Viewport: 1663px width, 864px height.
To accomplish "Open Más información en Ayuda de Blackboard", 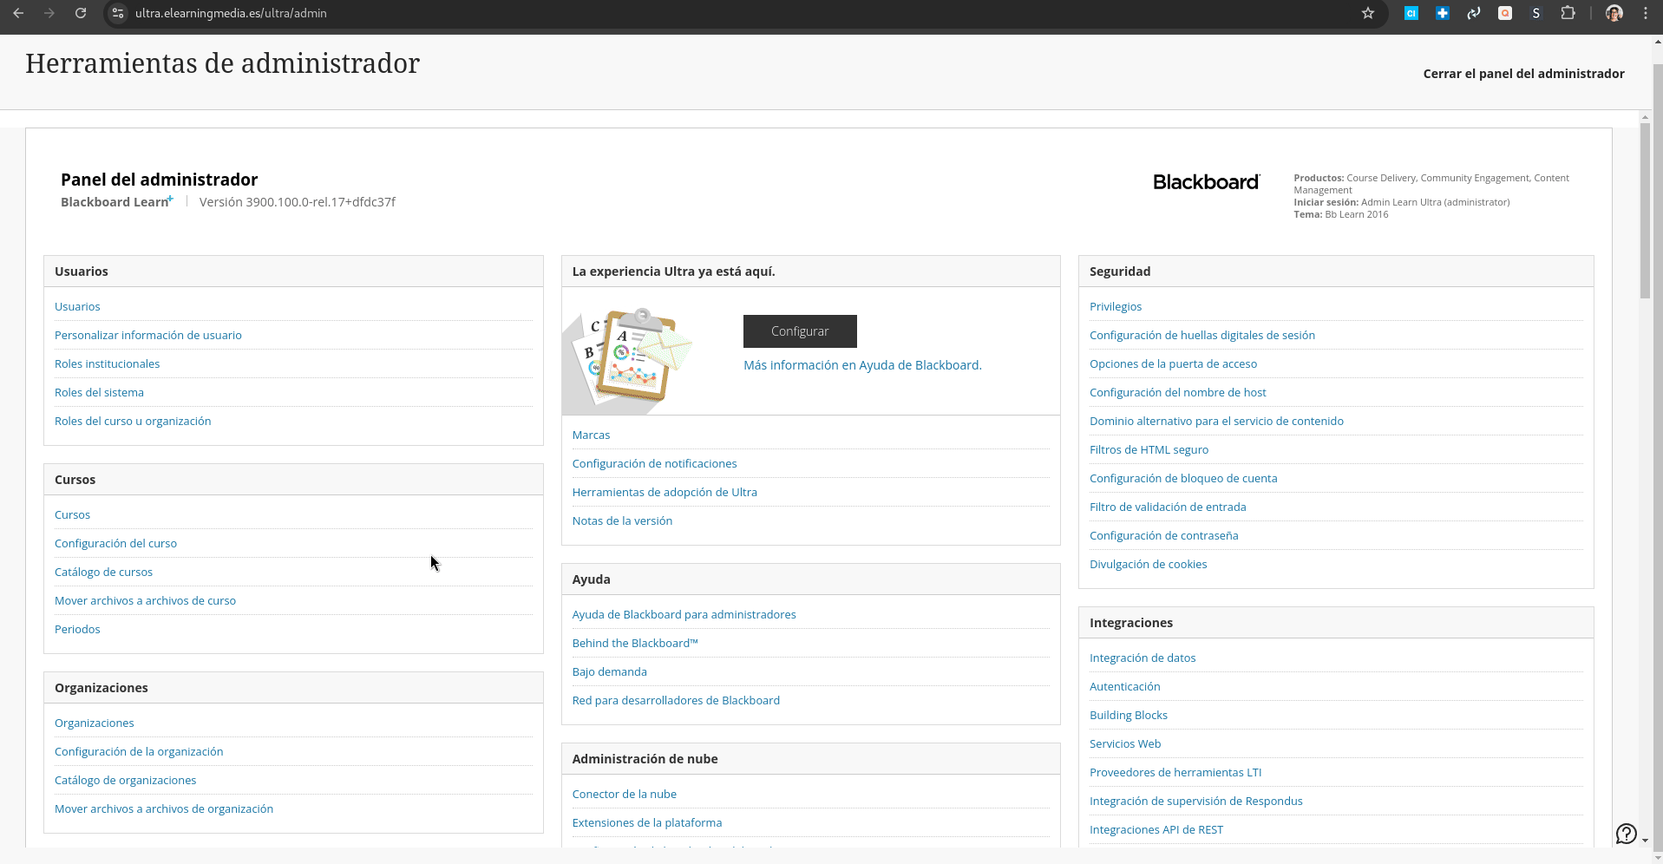I will click(x=862, y=365).
